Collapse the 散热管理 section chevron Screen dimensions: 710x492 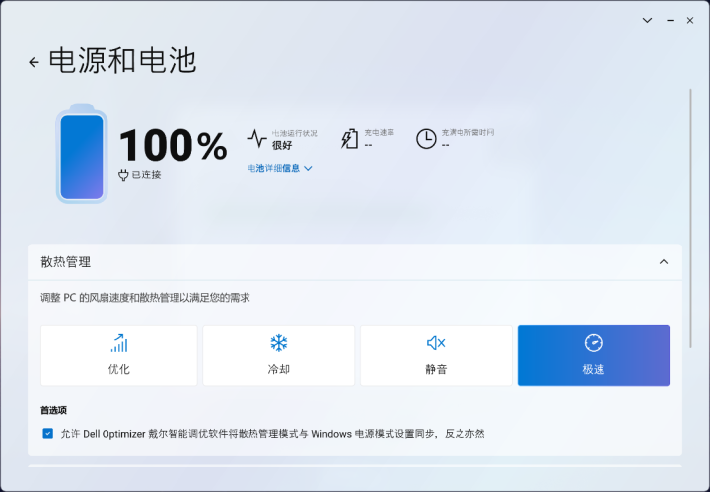[663, 262]
